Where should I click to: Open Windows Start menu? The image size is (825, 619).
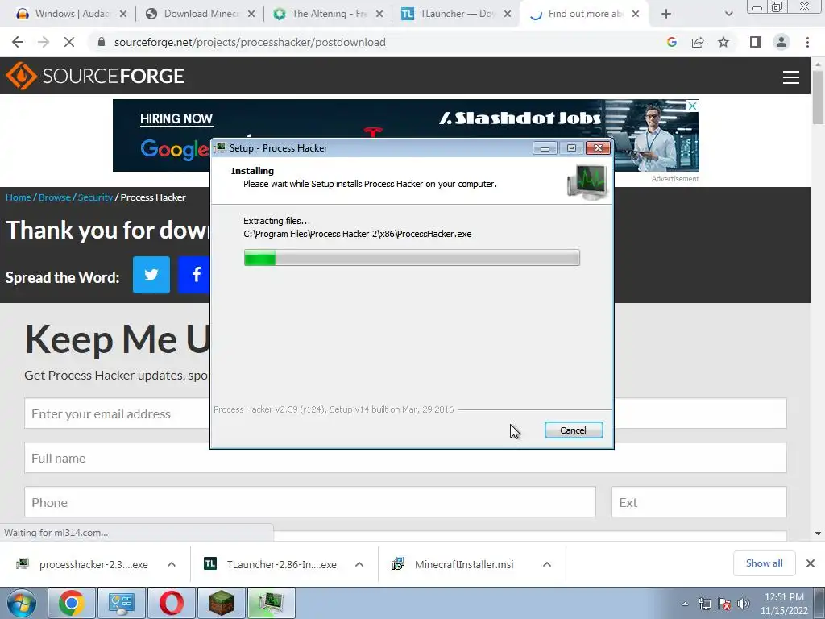[x=22, y=603]
